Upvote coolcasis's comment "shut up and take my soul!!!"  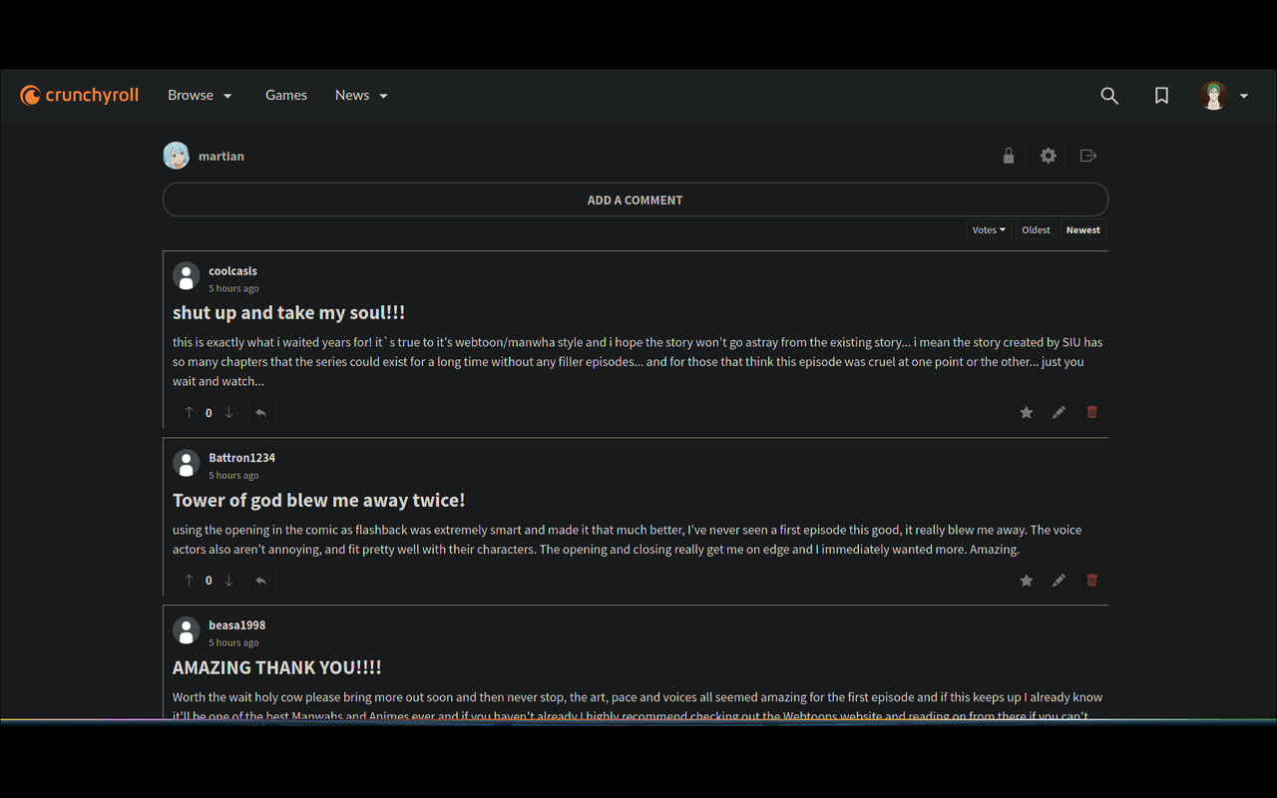(189, 412)
